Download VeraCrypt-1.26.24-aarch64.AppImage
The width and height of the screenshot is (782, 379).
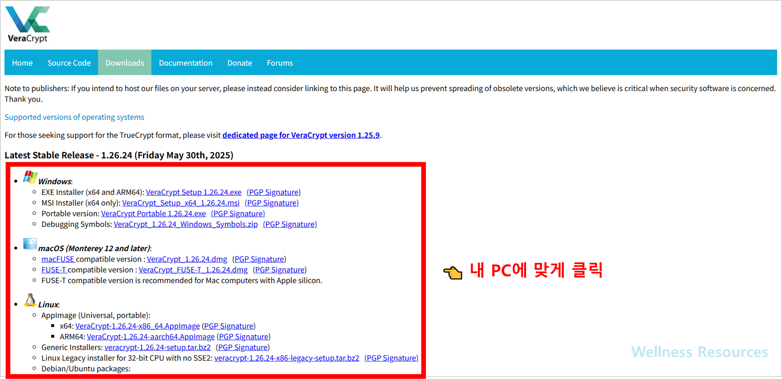point(151,336)
